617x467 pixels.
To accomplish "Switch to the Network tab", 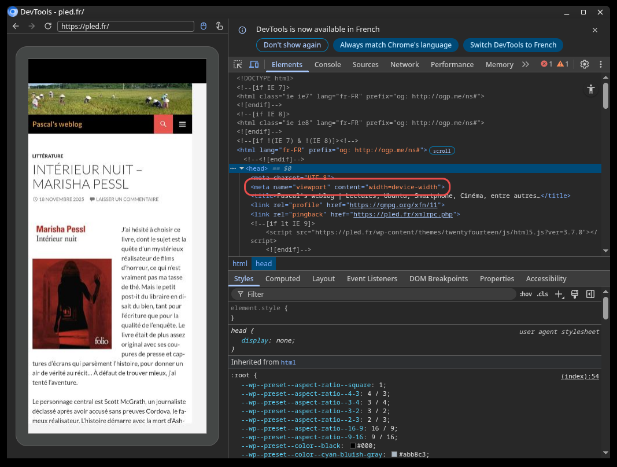I will coord(404,64).
